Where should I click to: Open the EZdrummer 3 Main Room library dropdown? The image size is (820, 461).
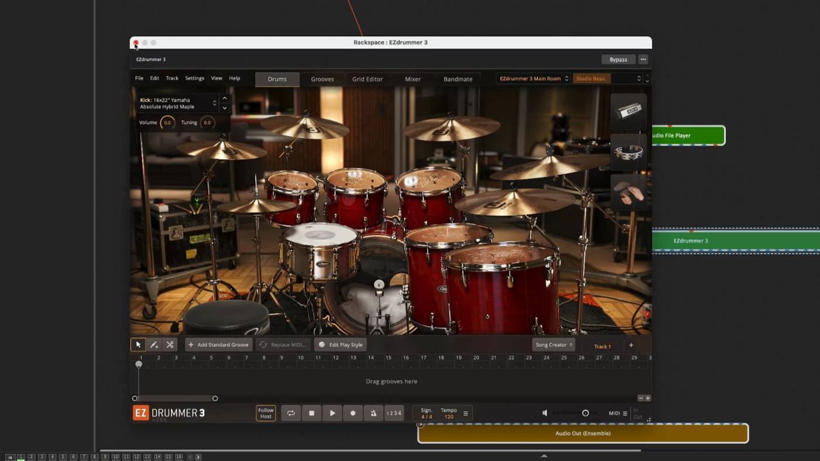533,78
